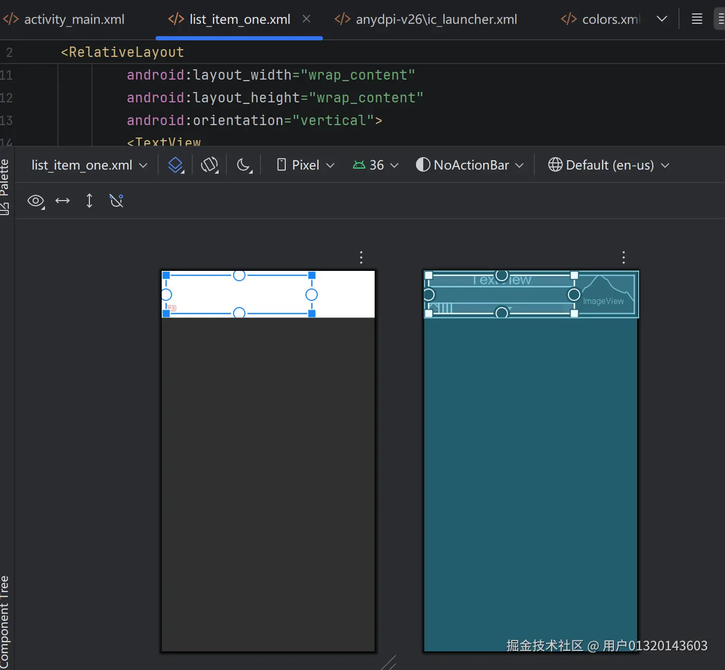
Task: Click the horizontal expand arrow icon
Action: click(x=63, y=201)
